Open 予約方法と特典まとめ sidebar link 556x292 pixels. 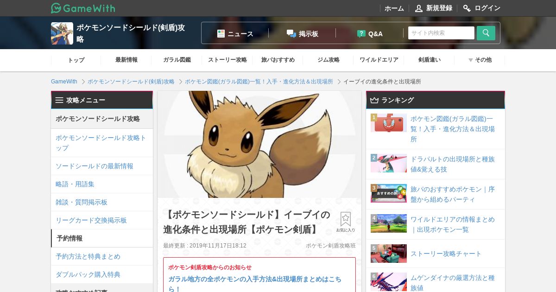(102, 256)
